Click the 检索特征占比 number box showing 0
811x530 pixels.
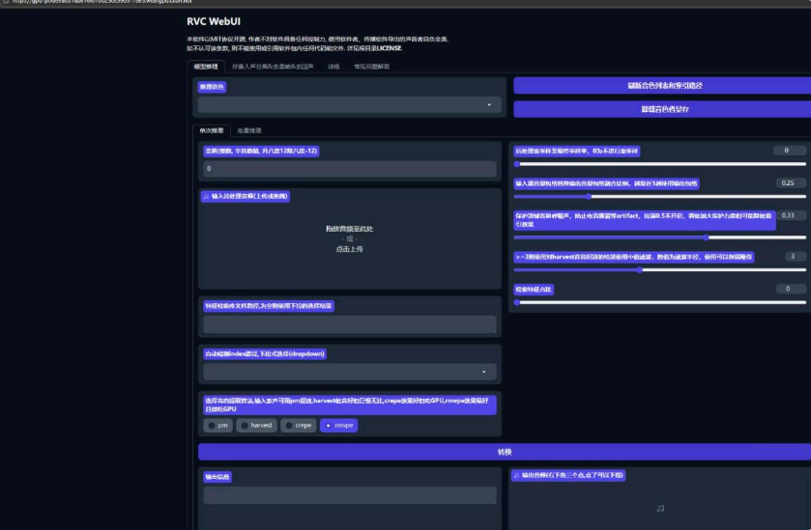point(791,289)
